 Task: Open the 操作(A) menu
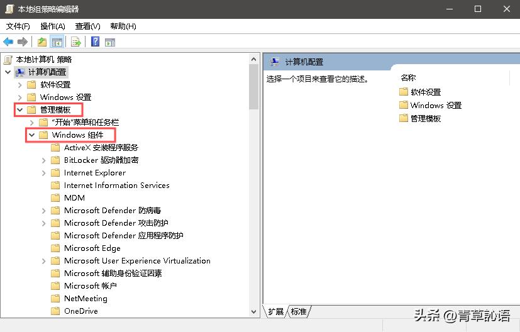click(53, 26)
